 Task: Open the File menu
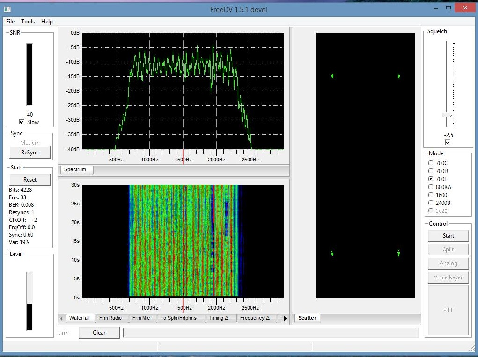(10, 22)
